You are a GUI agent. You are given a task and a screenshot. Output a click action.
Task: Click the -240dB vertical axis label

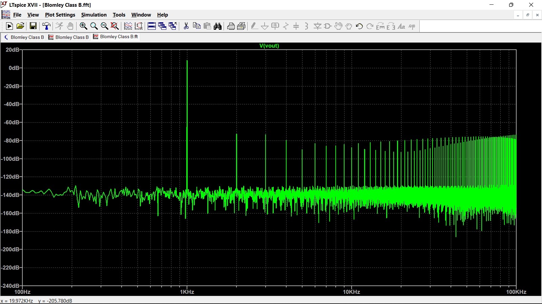point(11,286)
